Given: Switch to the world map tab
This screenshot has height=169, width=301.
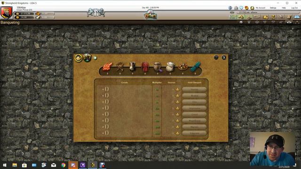Looking at the screenshot, I should coord(233,17).
